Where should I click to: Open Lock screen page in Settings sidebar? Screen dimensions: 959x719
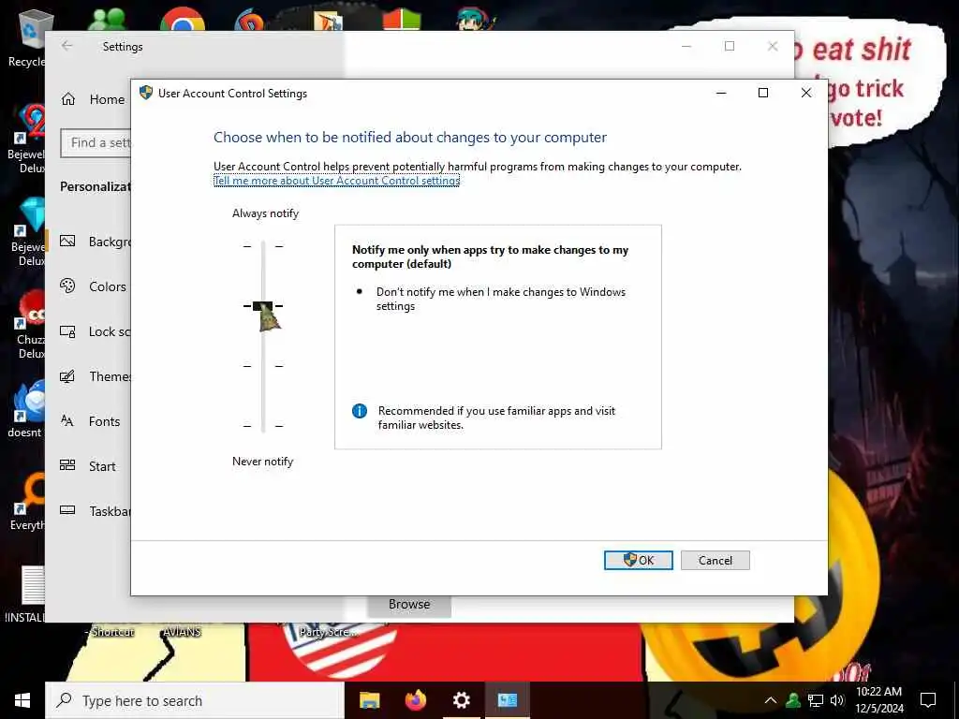coord(95,331)
